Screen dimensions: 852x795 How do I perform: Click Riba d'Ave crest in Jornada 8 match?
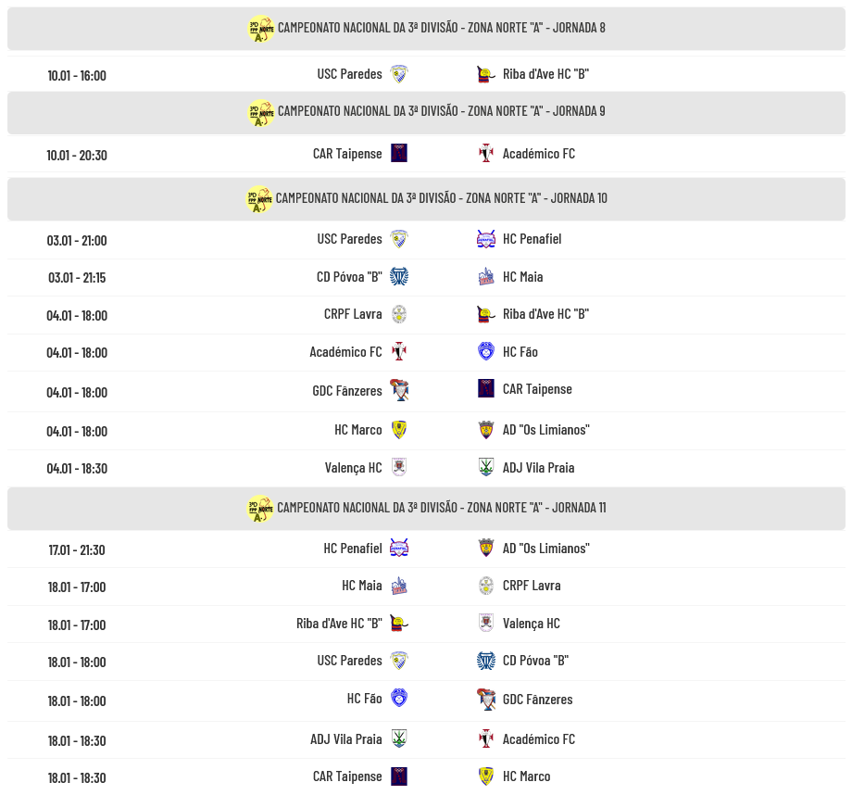click(x=486, y=74)
